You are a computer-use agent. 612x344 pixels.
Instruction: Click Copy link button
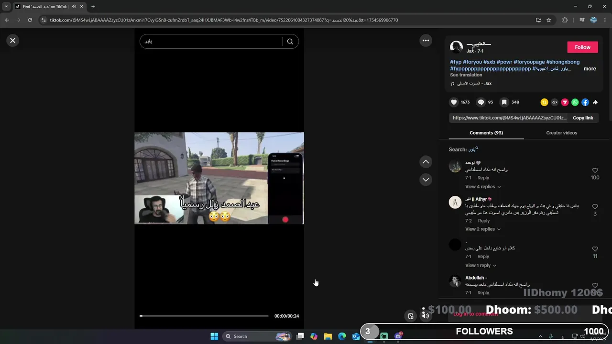pos(583,118)
